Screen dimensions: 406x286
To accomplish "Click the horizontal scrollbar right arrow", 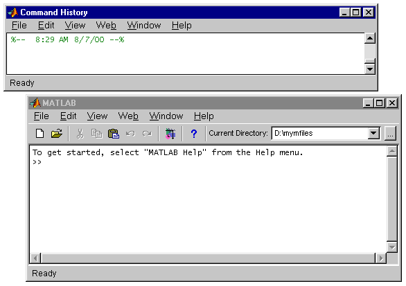I will [x=381, y=258].
